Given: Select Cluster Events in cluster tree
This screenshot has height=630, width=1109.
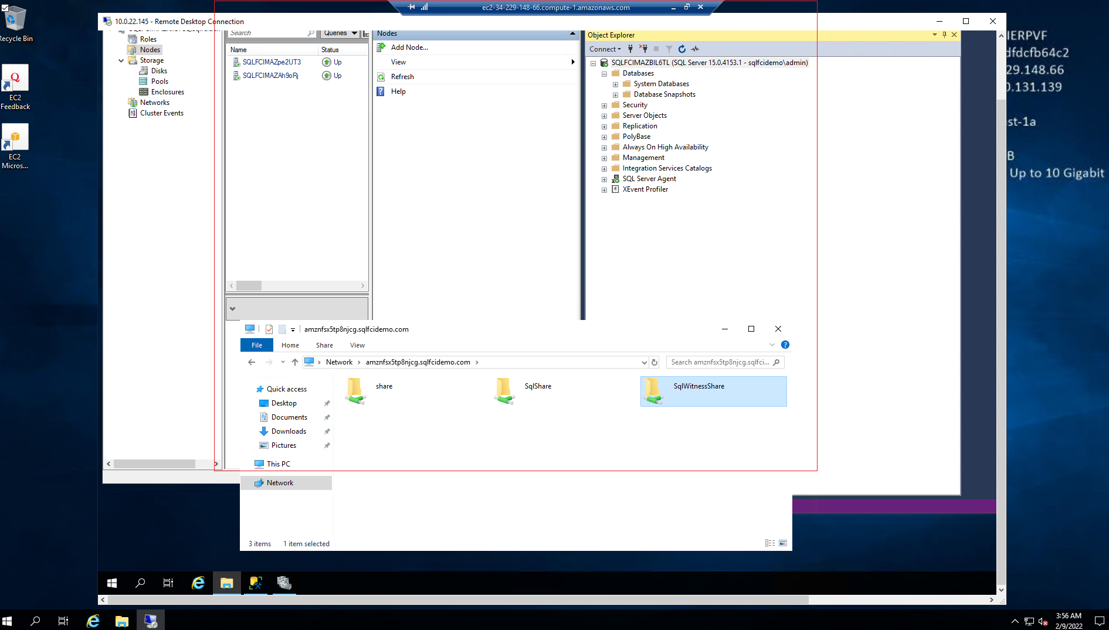Looking at the screenshot, I should [162, 113].
